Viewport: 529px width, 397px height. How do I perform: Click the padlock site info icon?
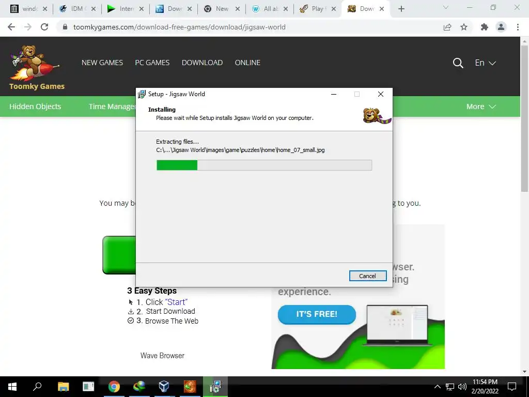(x=65, y=27)
